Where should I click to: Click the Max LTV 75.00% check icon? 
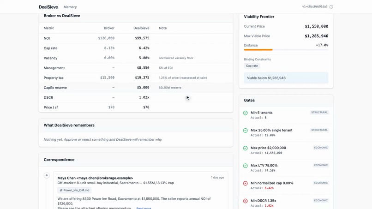click(x=246, y=166)
